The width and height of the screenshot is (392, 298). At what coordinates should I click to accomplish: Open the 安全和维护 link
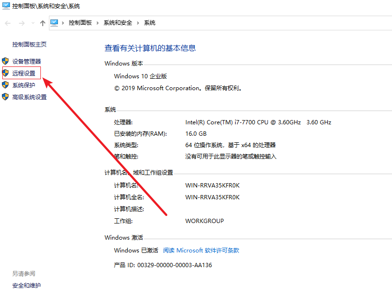point(27,286)
